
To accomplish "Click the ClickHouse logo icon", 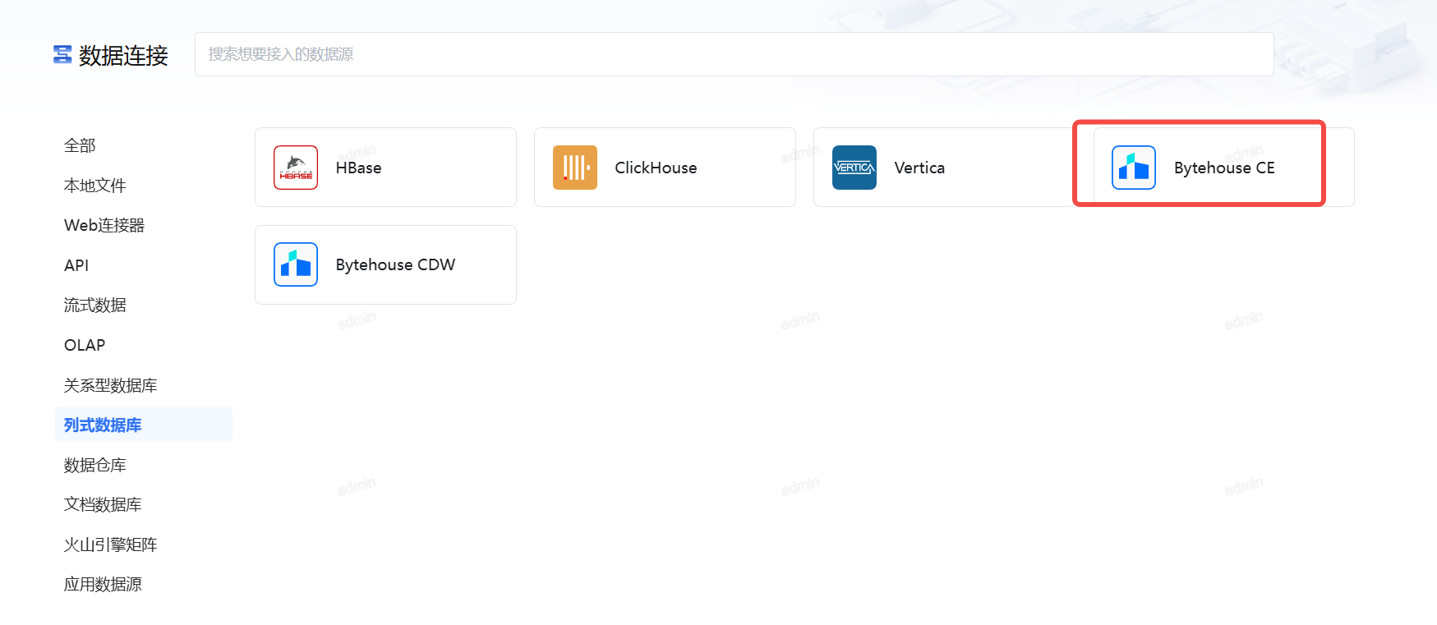I will (x=575, y=168).
